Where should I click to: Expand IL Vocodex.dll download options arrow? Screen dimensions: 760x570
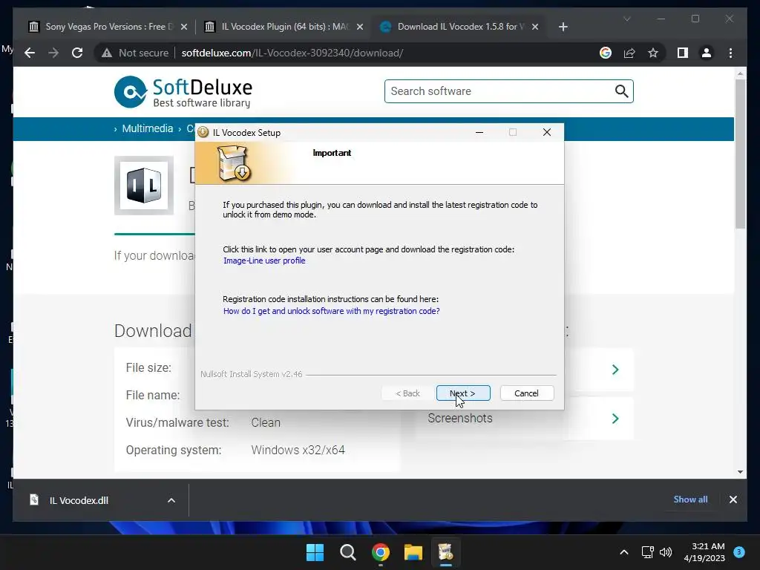pos(171,500)
